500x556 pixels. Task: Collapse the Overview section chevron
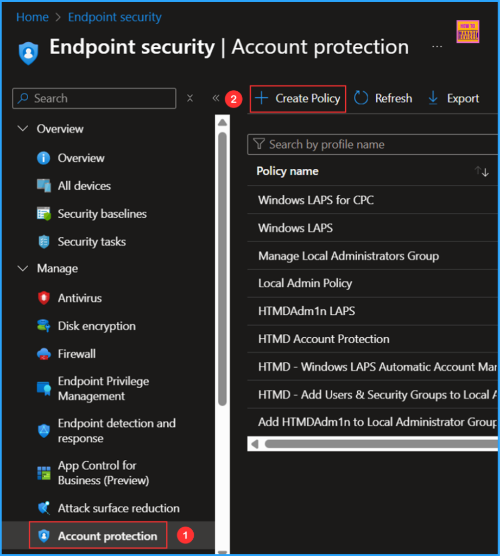23,128
